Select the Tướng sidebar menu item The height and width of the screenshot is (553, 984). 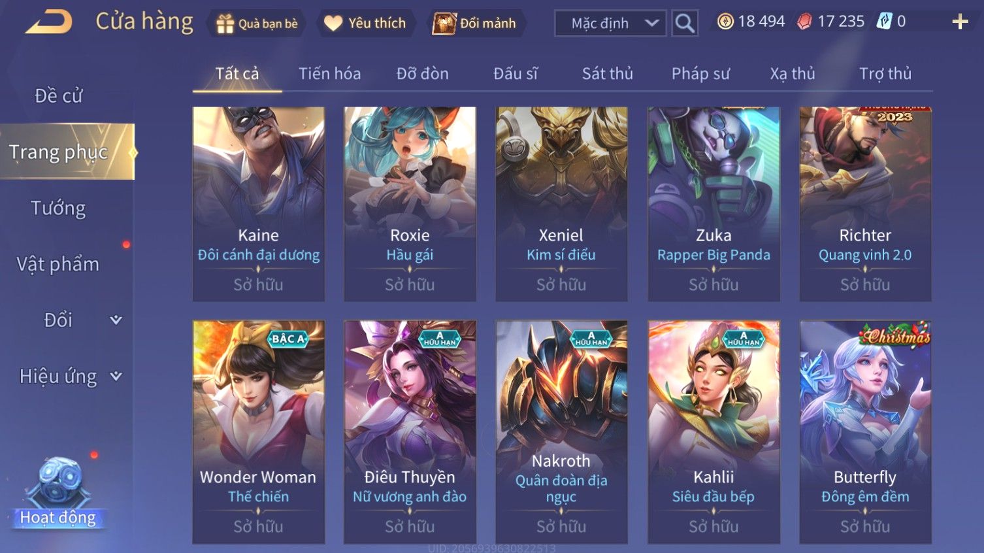pos(58,208)
